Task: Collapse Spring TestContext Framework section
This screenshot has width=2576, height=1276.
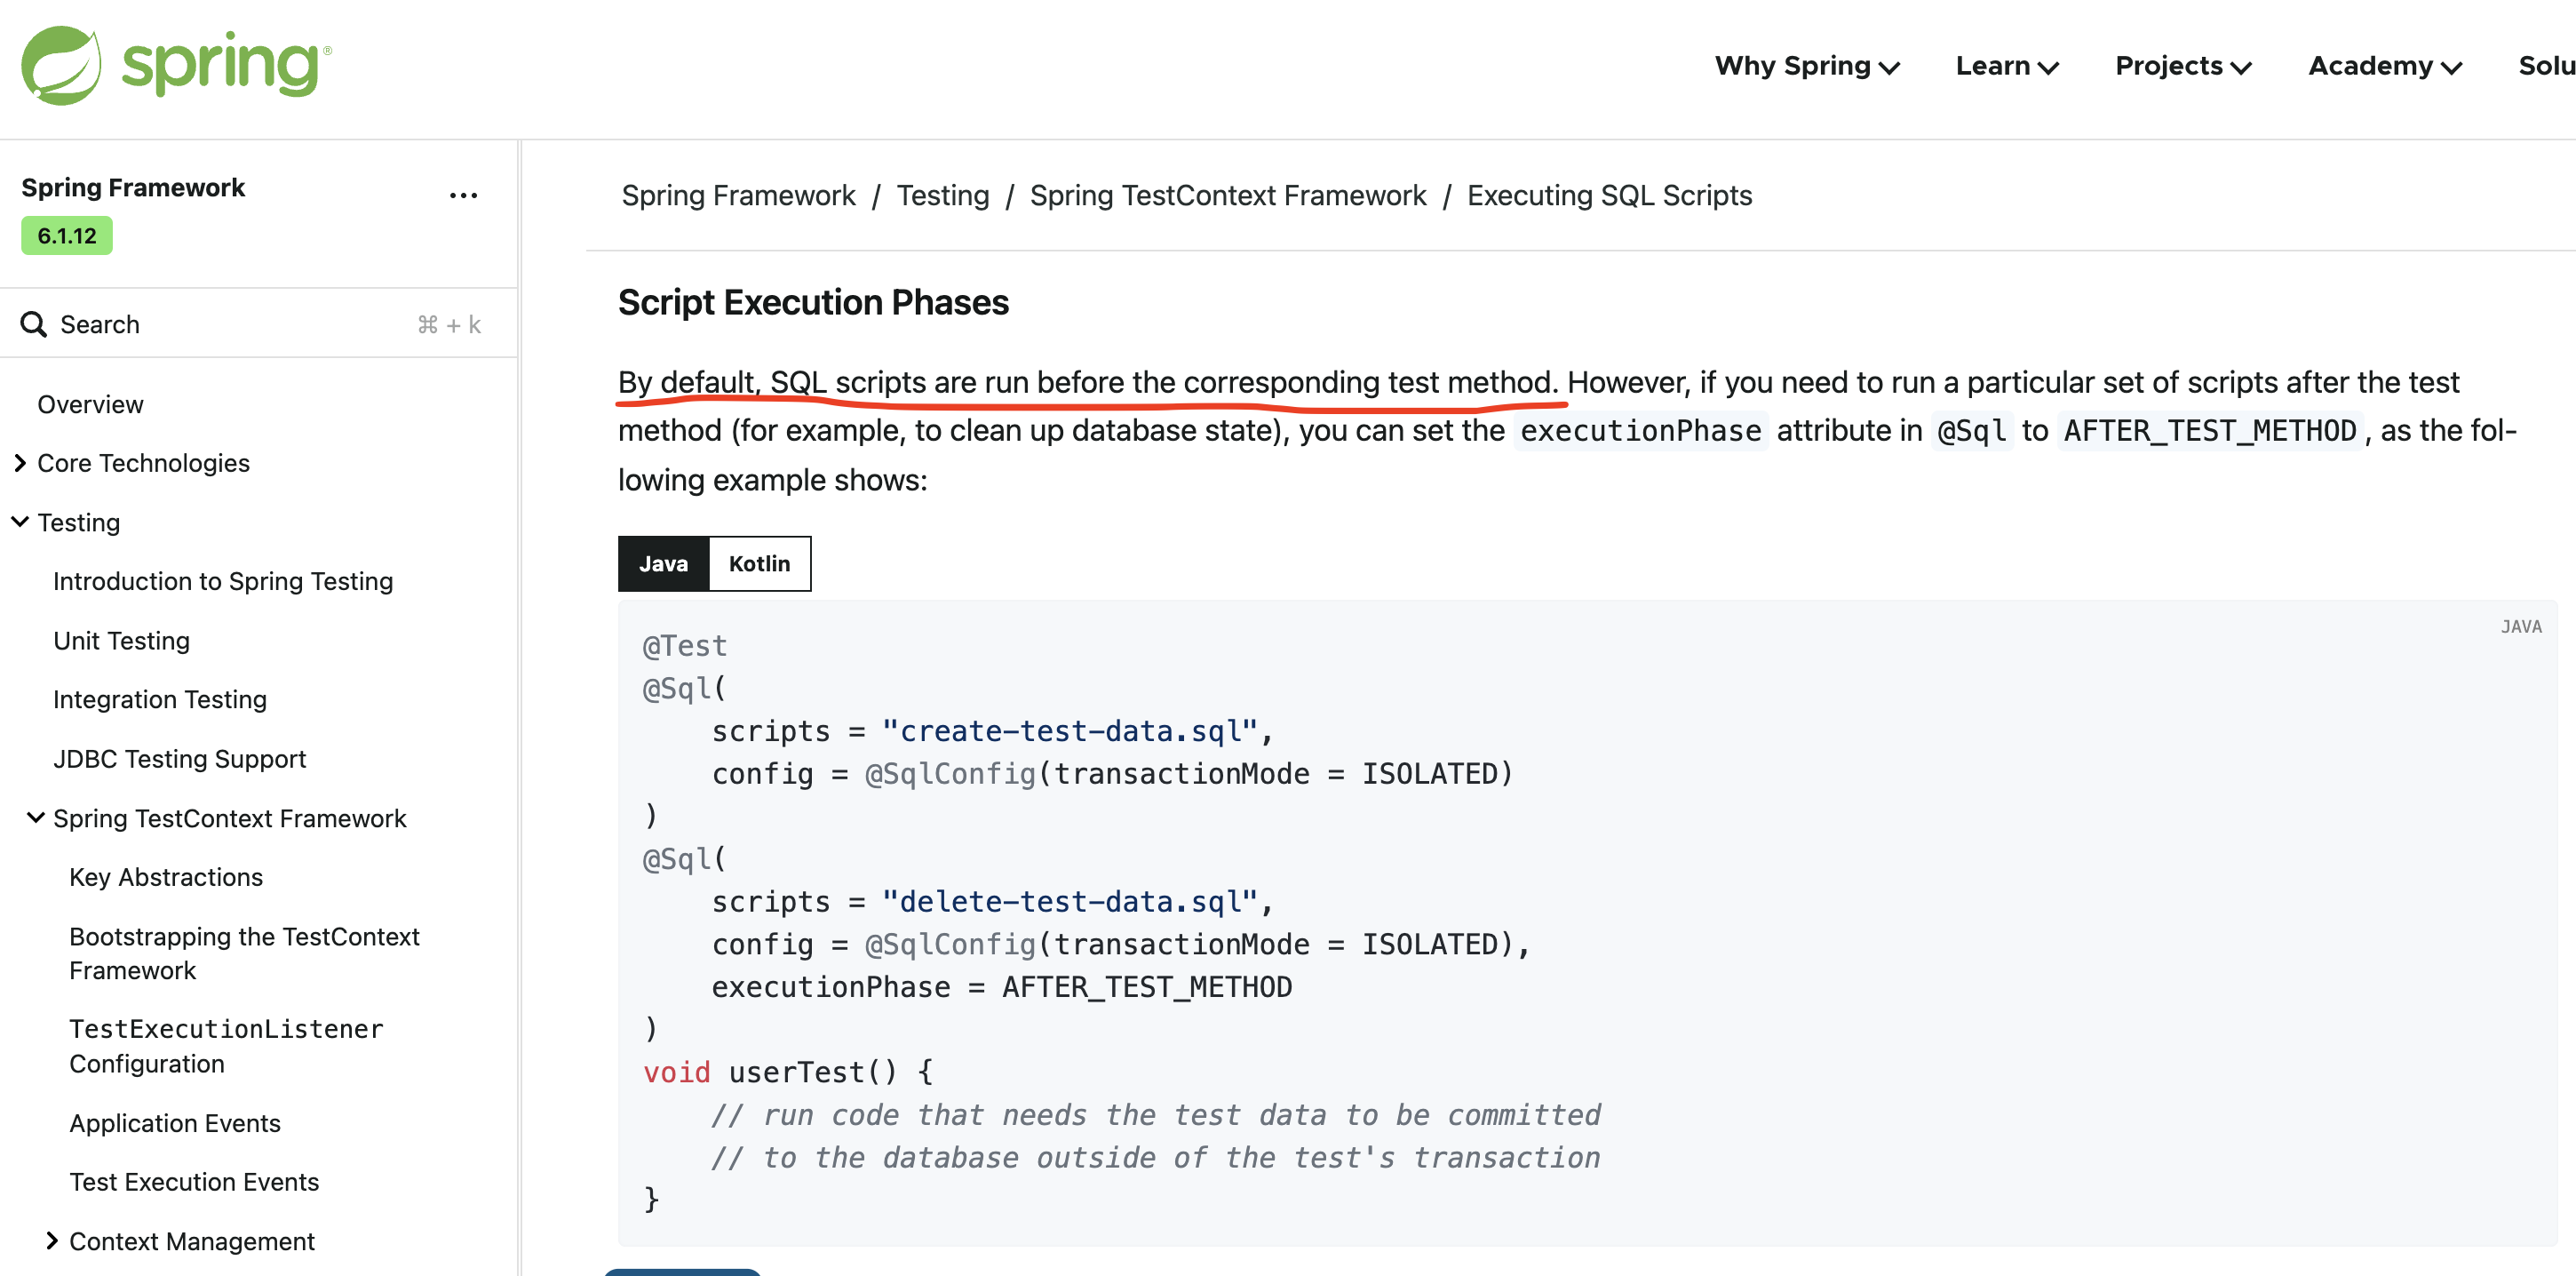Action: pos(36,818)
